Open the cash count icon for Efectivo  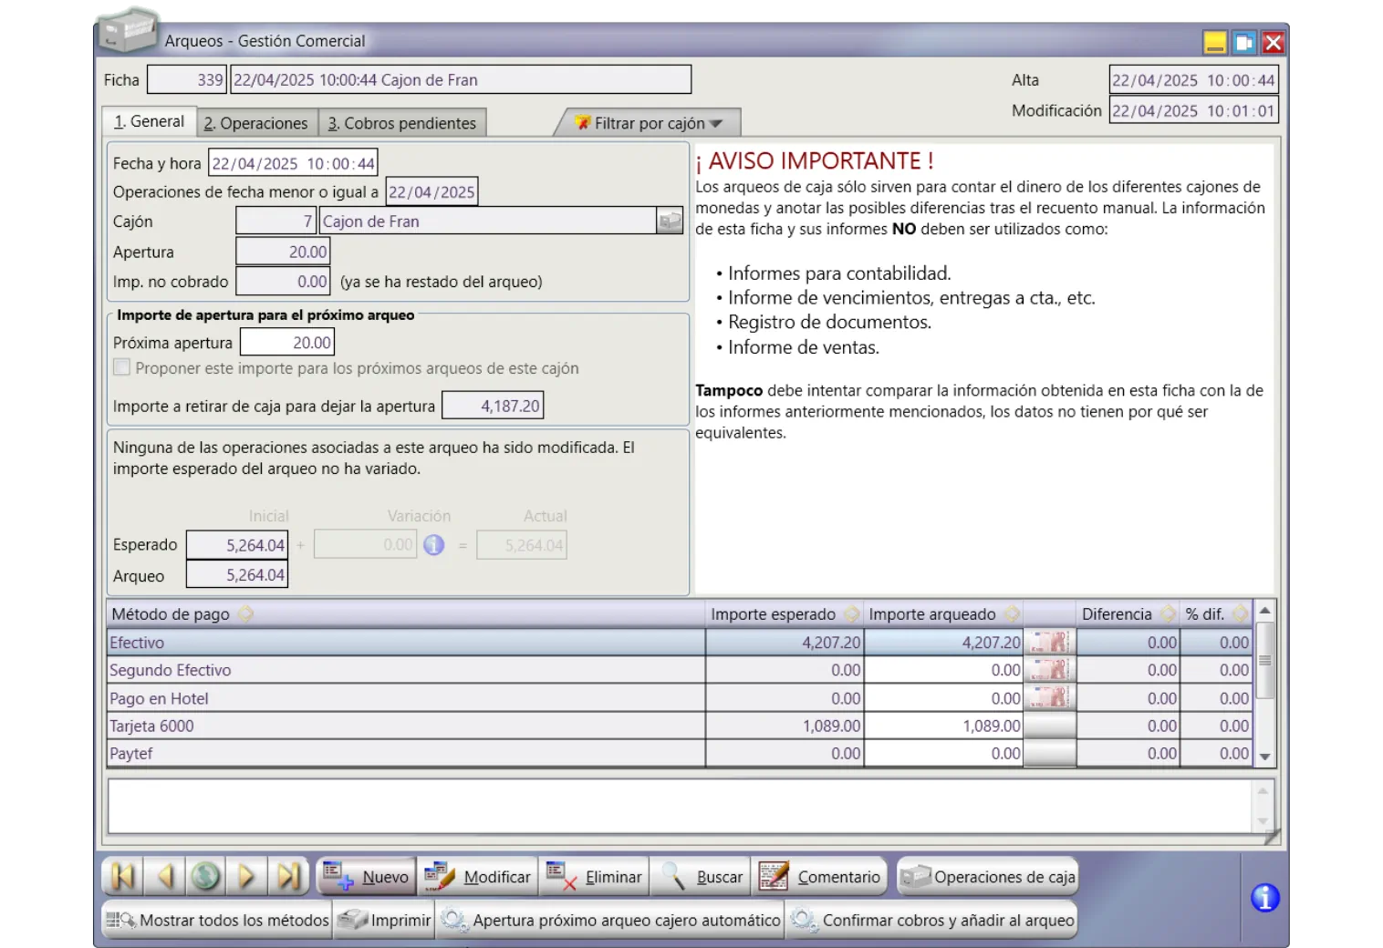[x=1049, y=643]
